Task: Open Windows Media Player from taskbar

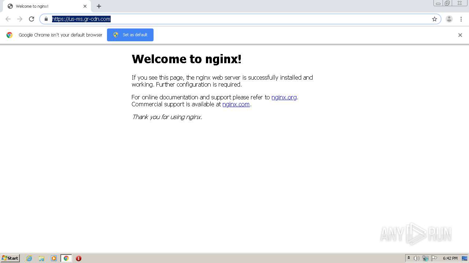Action: pyautogui.click(x=54, y=258)
